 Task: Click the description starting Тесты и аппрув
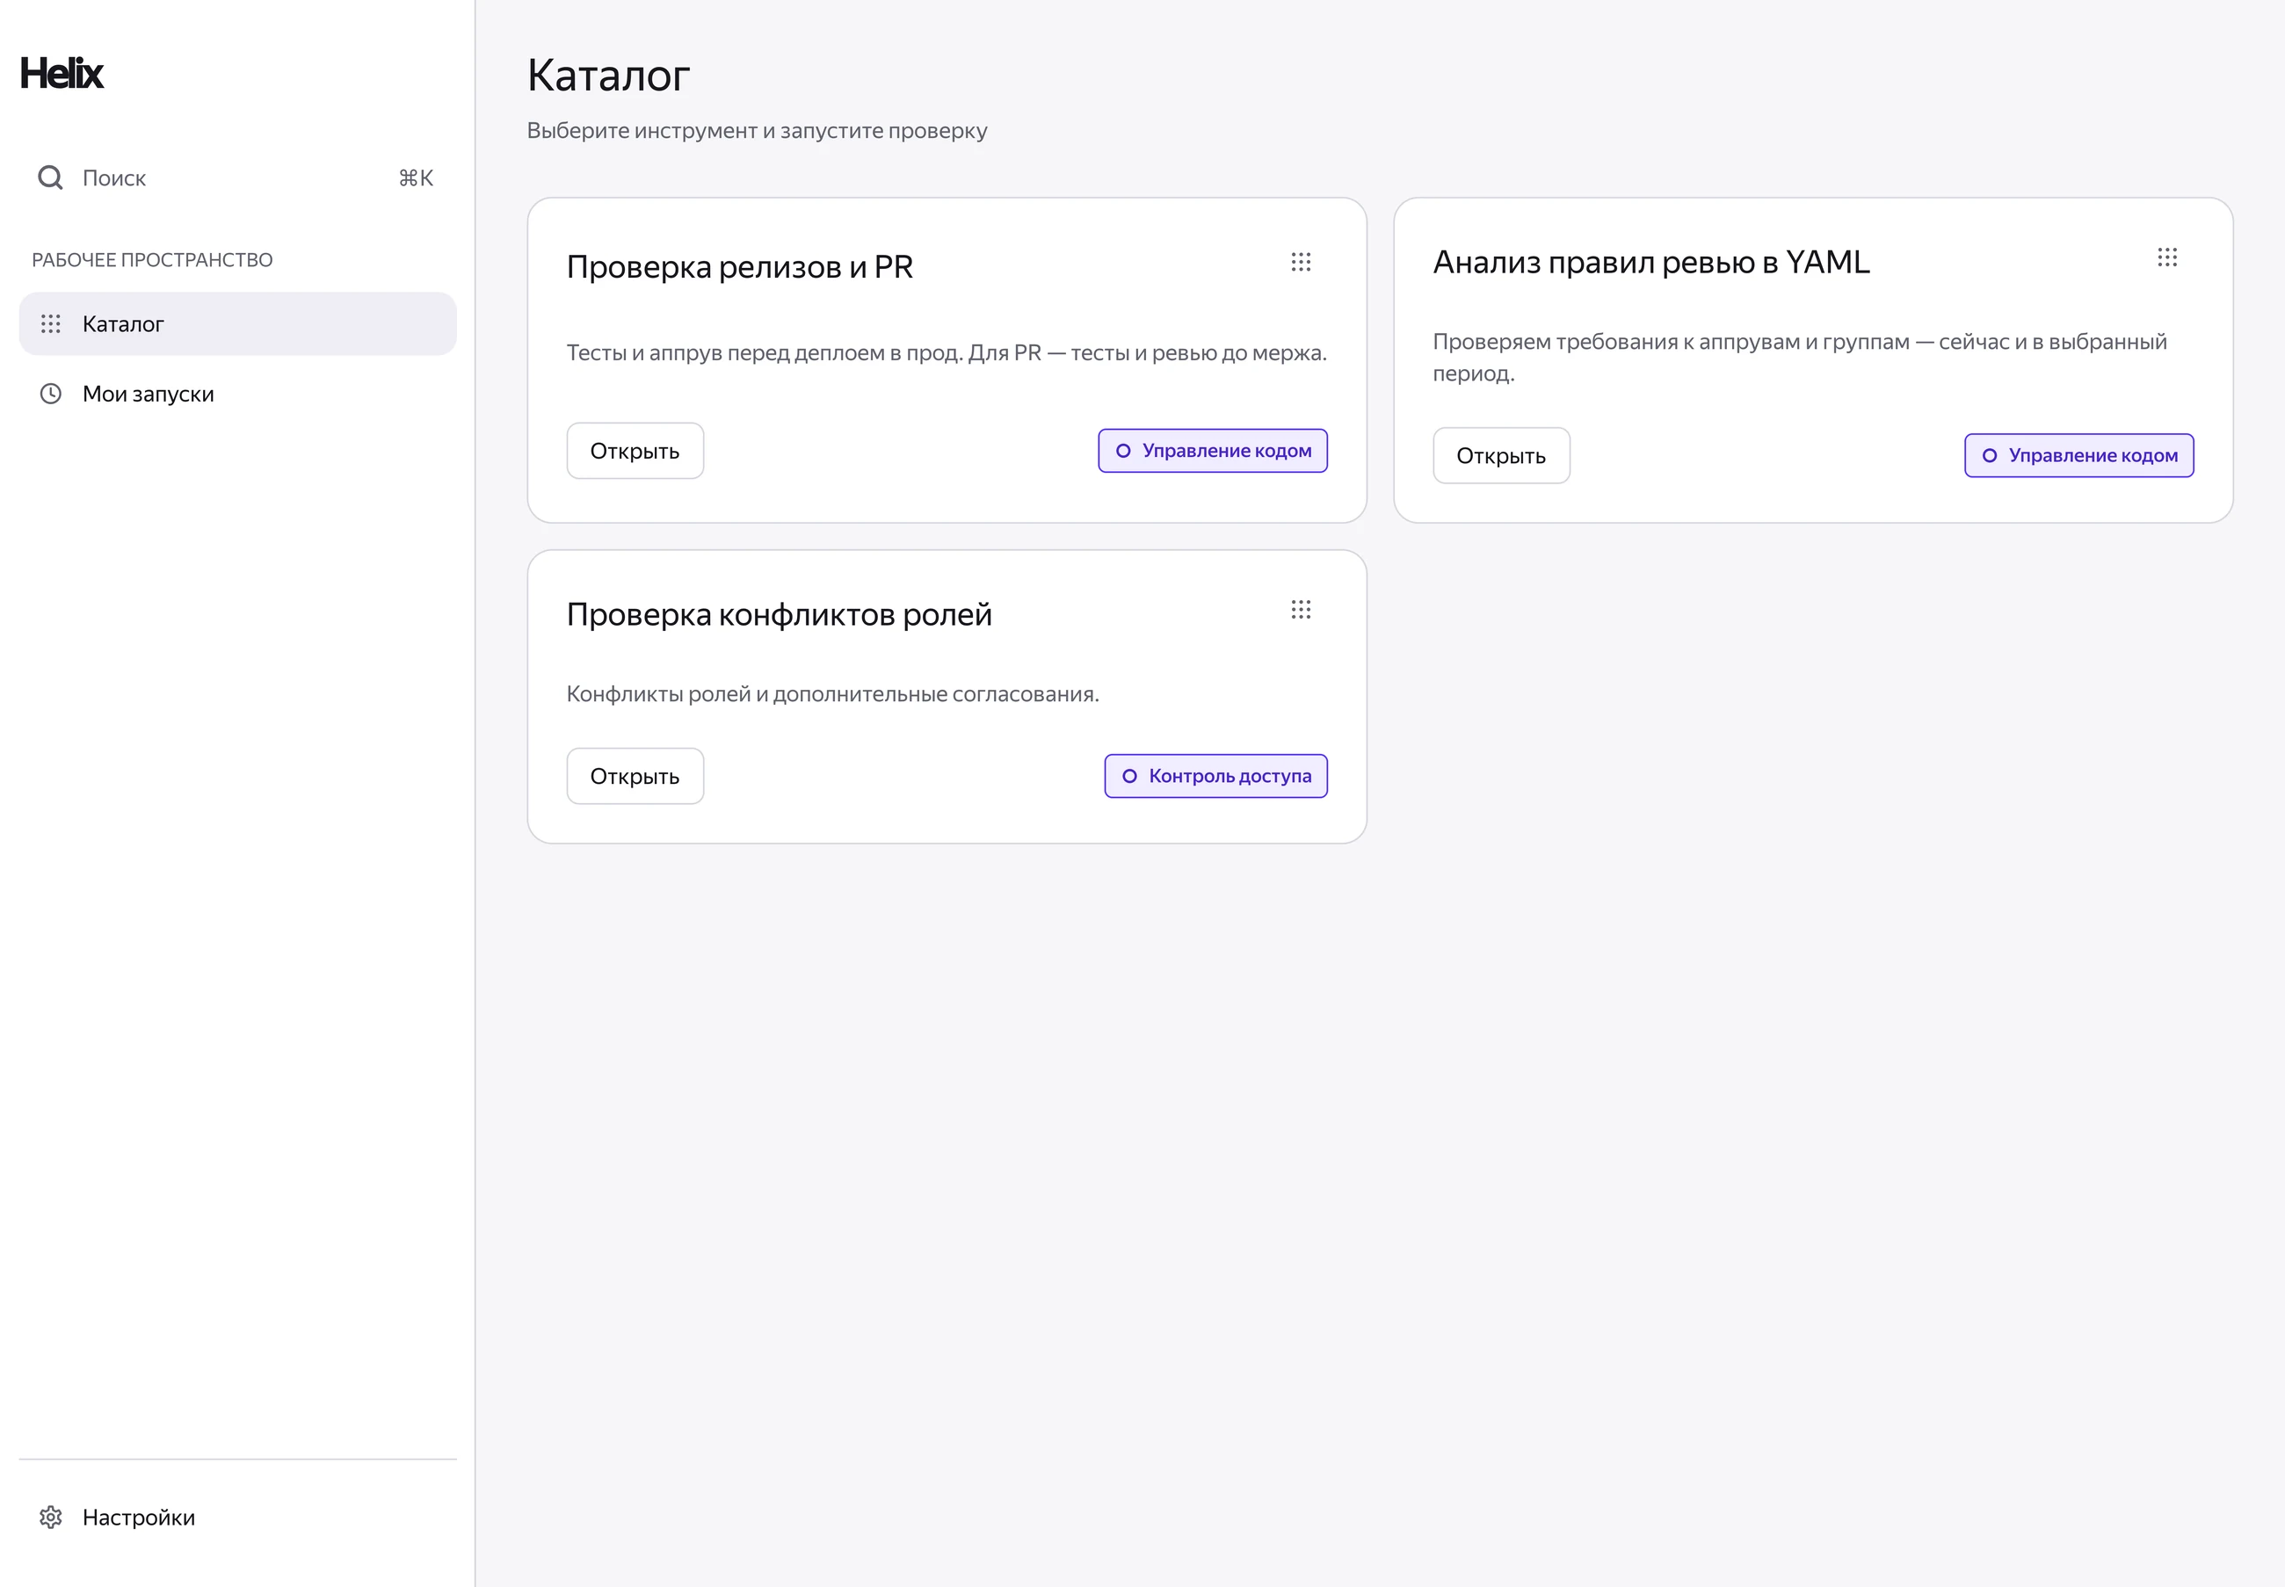tap(947, 353)
